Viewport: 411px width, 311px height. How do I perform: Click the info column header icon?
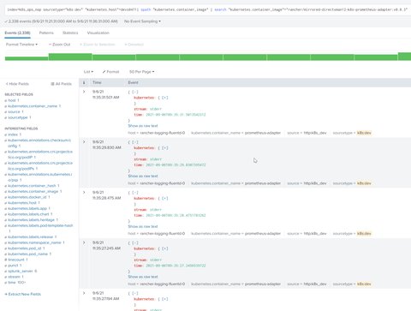pyautogui.click(x=84, y=82)
